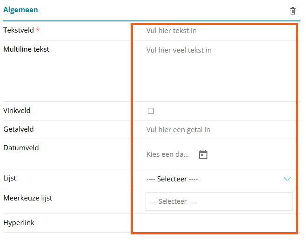Click the Hyperlink label
This screenshot has width=306, height=240.
pos(19,223)
